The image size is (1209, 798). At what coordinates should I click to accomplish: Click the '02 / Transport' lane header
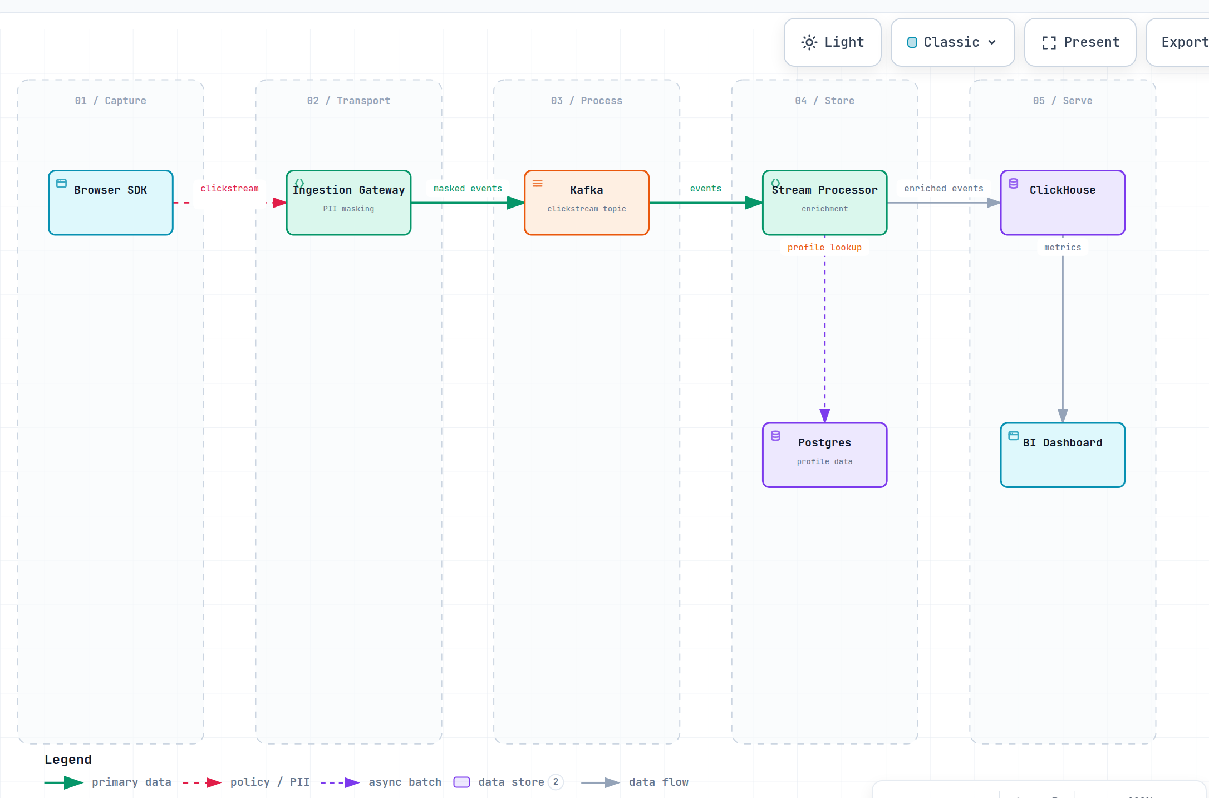click(x=349, y=101)
